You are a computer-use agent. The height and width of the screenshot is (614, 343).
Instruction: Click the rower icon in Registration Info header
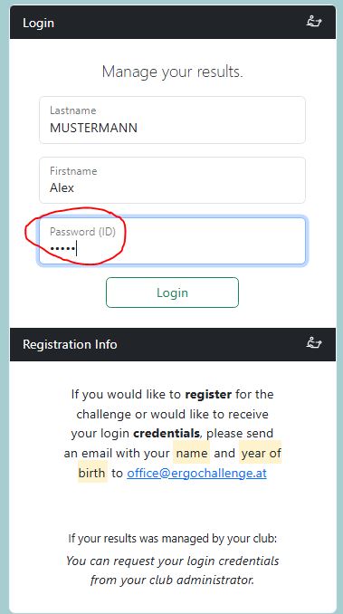pyautogui.click(x=313, y=342)
